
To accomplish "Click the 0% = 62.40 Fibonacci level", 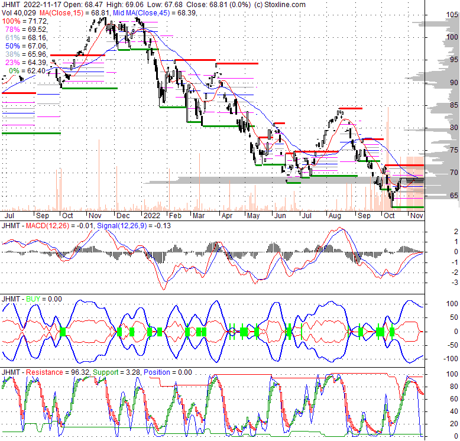I will point(27,71).
